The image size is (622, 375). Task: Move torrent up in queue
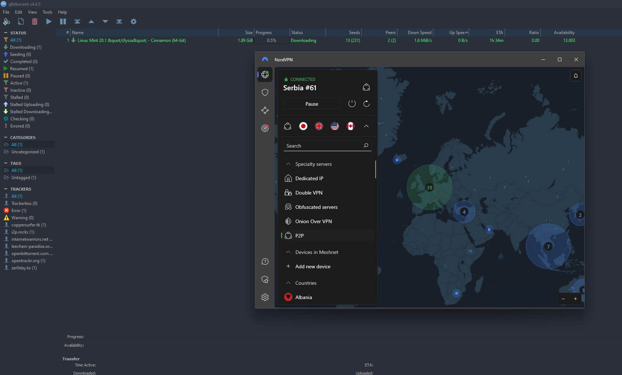pos(91,21)
